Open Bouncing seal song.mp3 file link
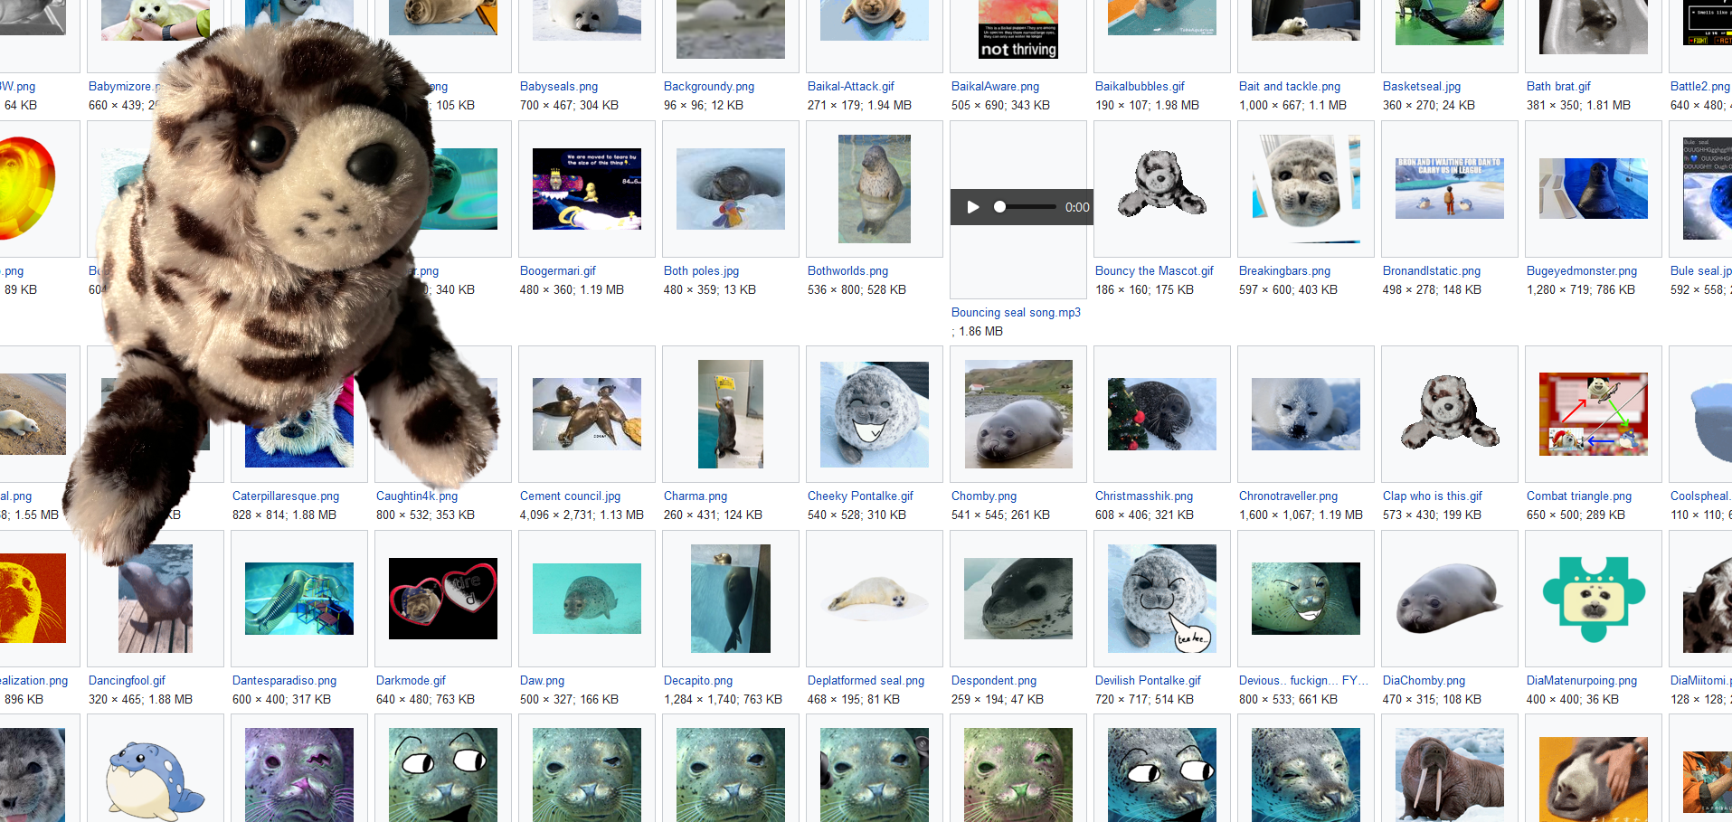Viewport: 1732px width, 822px height. pos(1015,313)
